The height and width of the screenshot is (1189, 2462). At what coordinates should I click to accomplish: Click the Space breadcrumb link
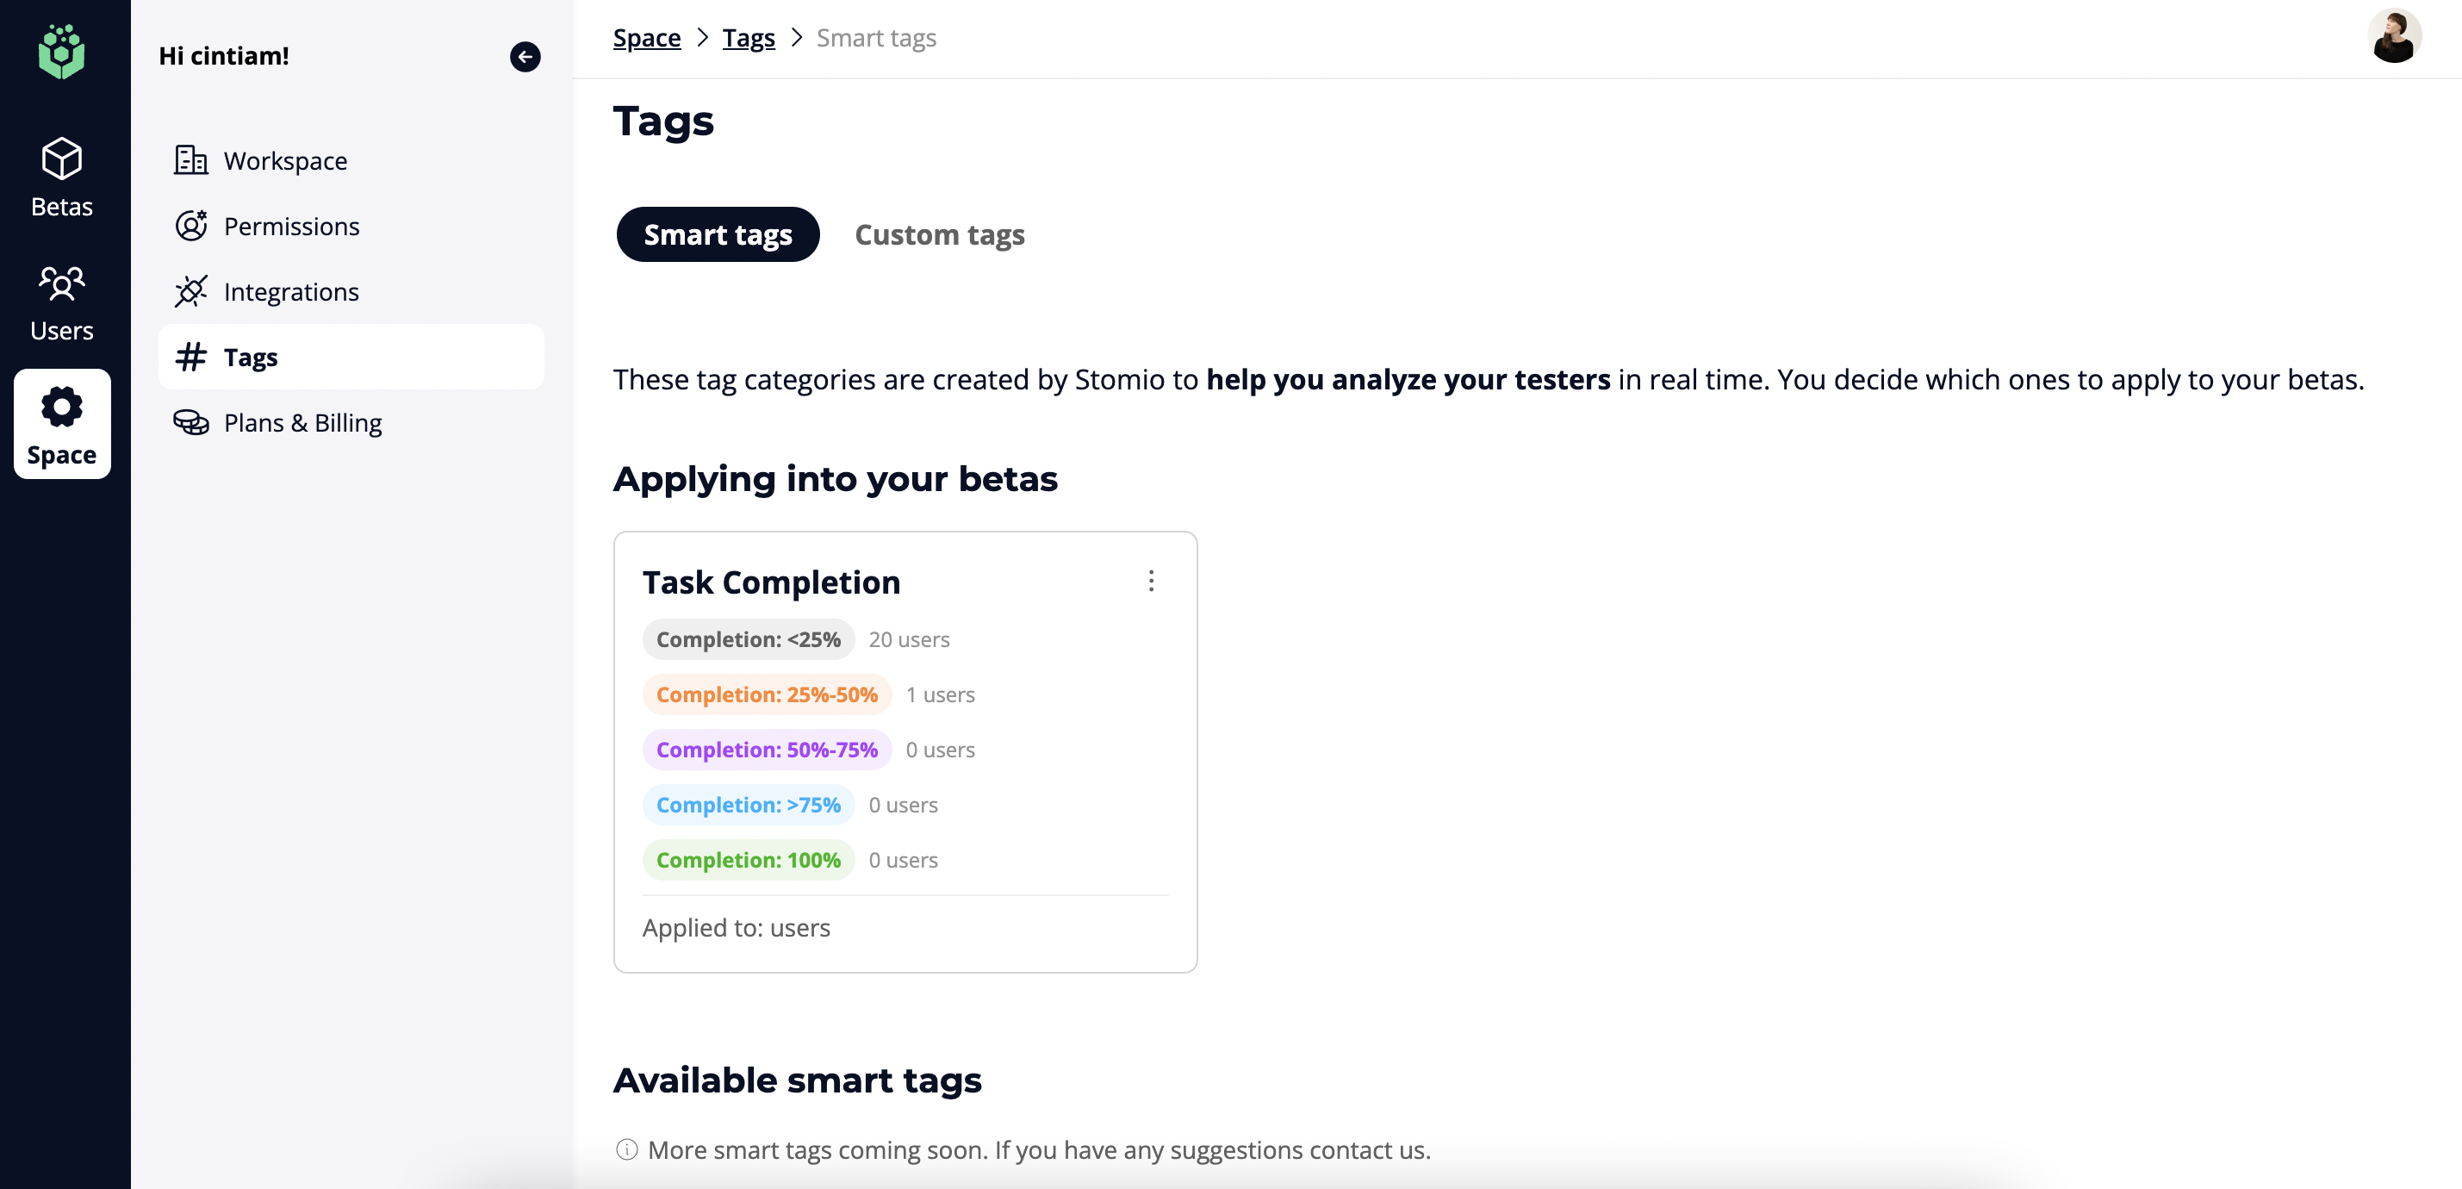point(646,38)
